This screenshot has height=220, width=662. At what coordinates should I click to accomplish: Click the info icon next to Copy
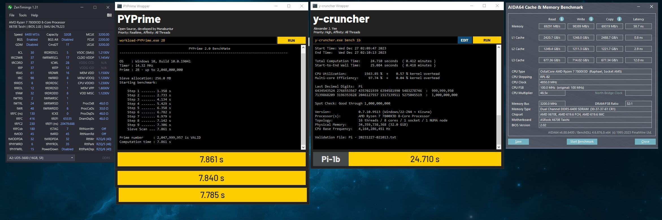point(619,19)
